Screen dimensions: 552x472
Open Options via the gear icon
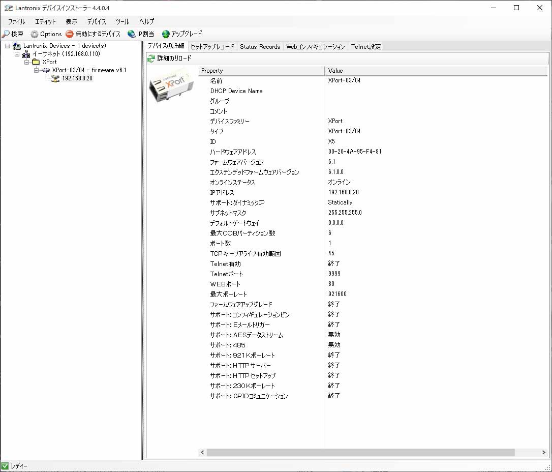click(35, 34)
